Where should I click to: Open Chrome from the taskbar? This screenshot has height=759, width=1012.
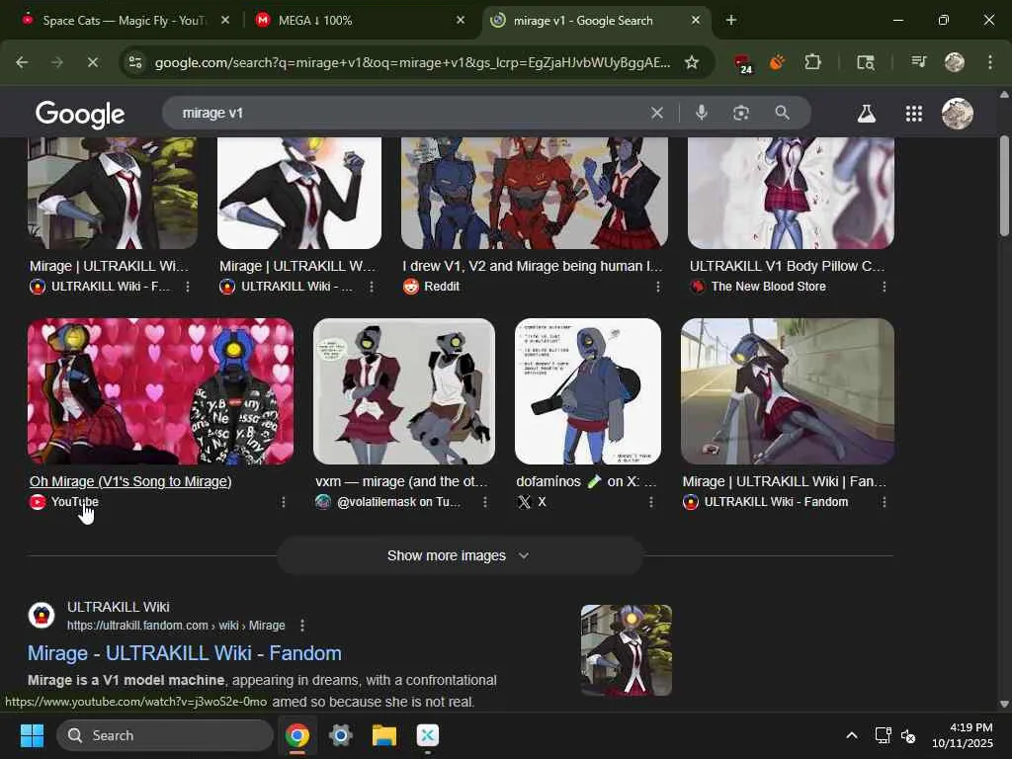point(296,735)
